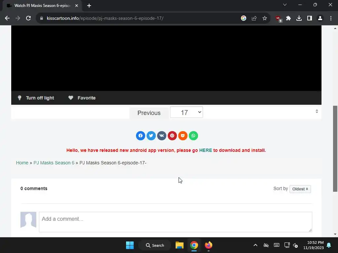Select the Watch PJ Masks Season 6 tab

(42, 6)
